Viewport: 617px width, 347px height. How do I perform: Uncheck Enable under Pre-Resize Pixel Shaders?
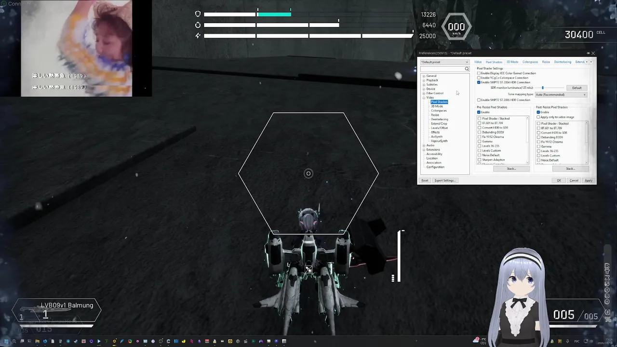pos(479,112)
